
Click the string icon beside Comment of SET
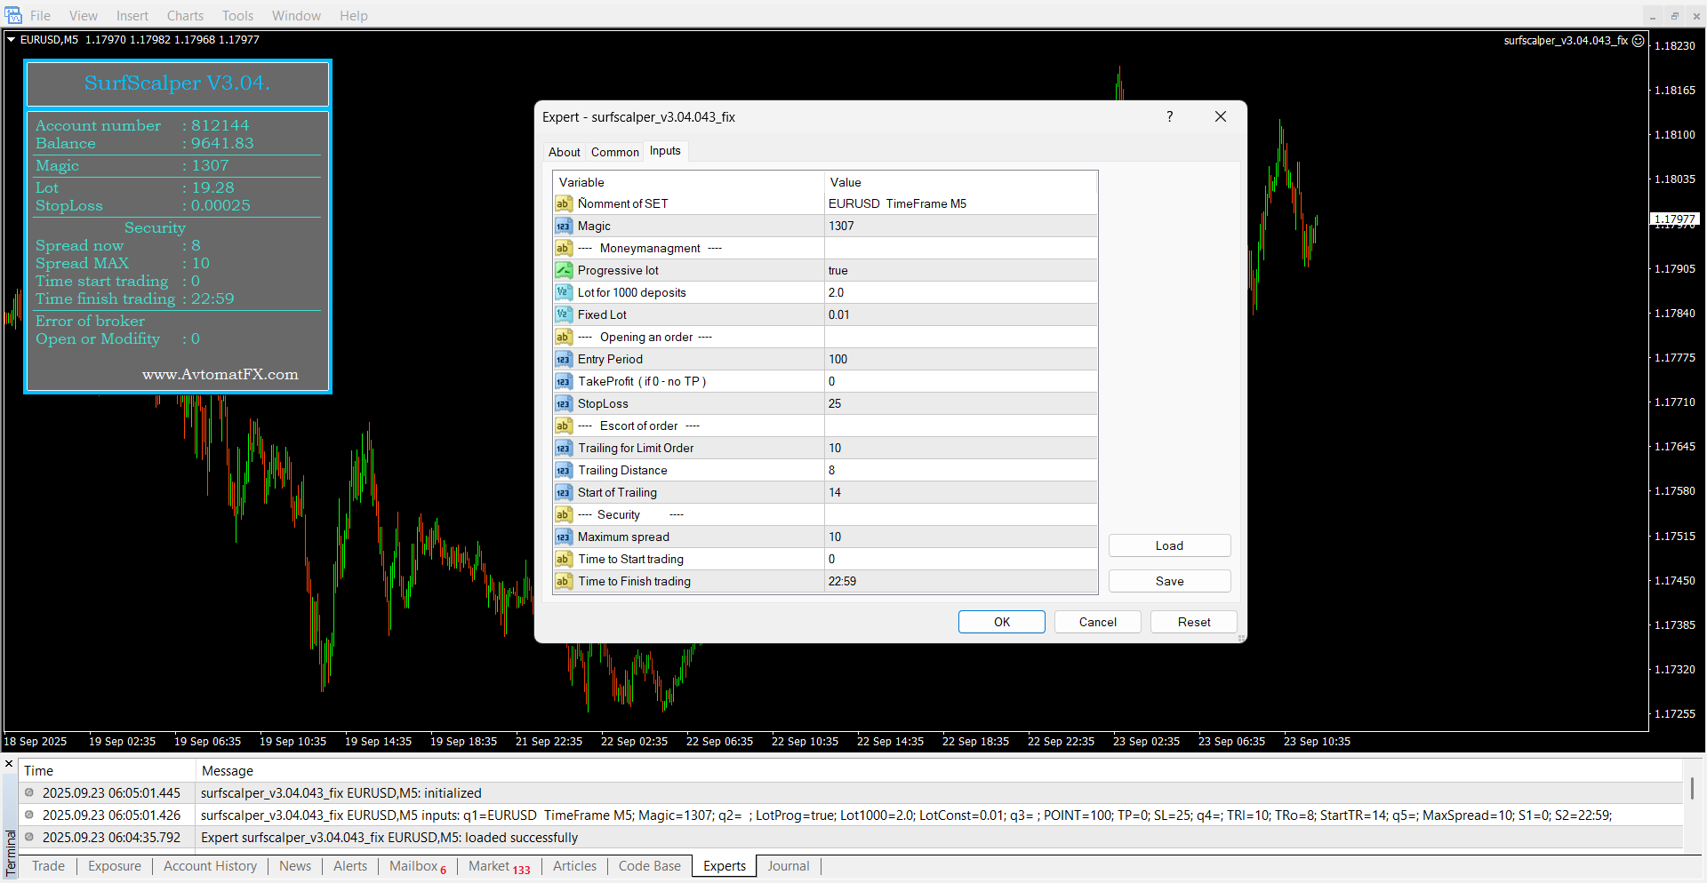[x=563, y=203]
